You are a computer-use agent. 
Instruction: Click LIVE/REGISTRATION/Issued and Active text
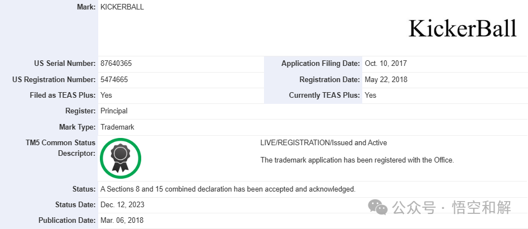(x=324, y=143)
